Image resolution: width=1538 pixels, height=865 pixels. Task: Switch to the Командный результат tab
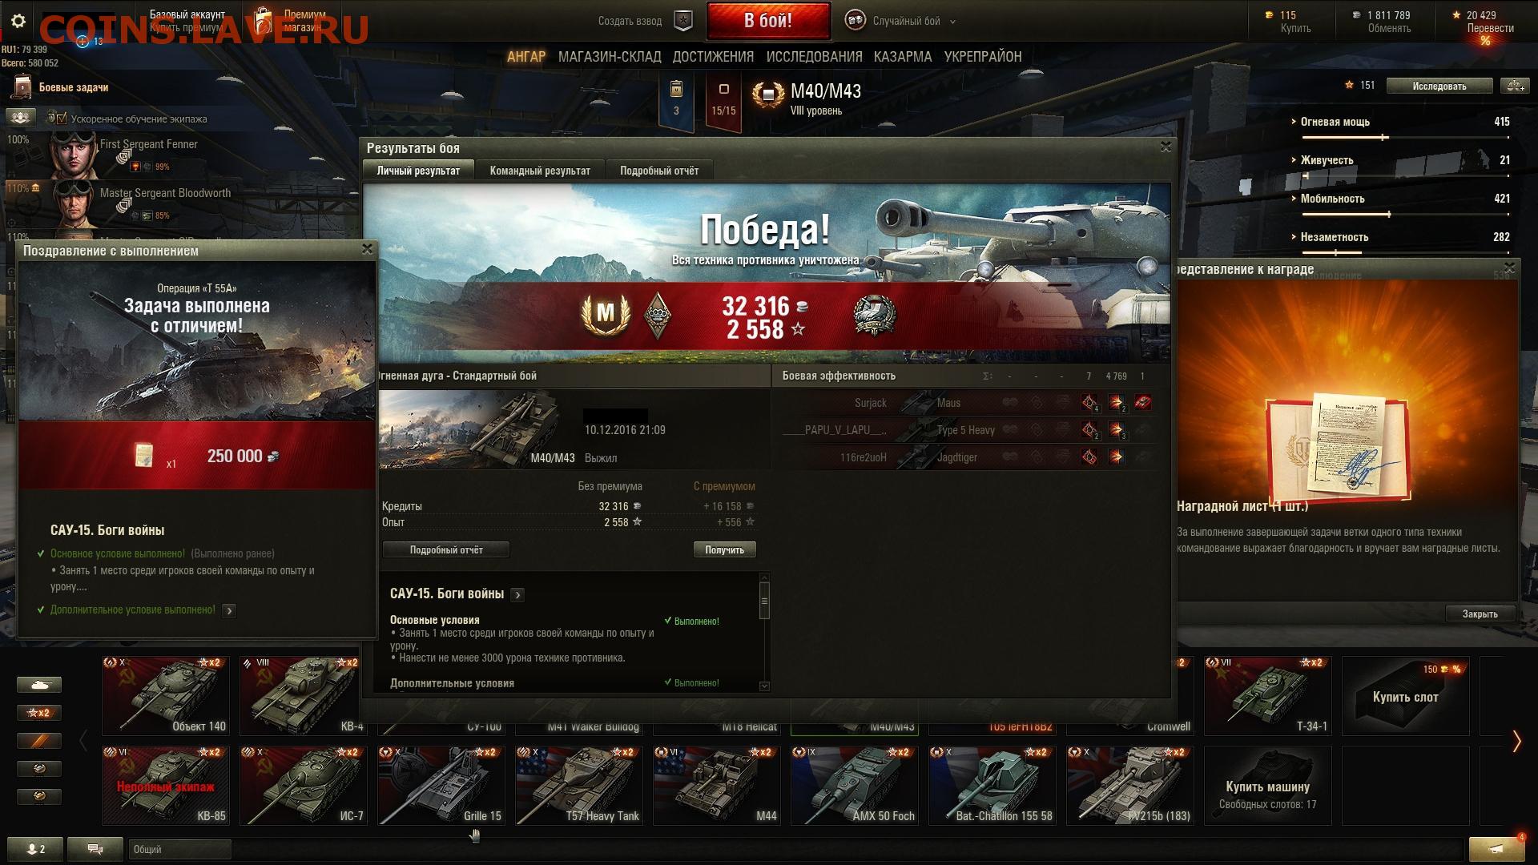pyautogui.click(x=540, y=171)
